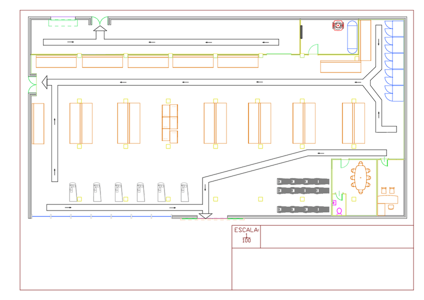Click the downward exit arrowhead at bottom entrance
424x300 pixels.
click(x=205, y=216)
